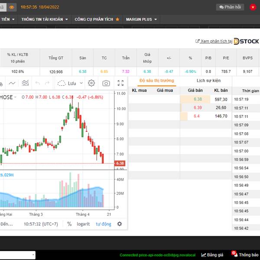Click the Trần ceiling price 7.32
This screenshot has height=260, width=260.
(126, 71)
